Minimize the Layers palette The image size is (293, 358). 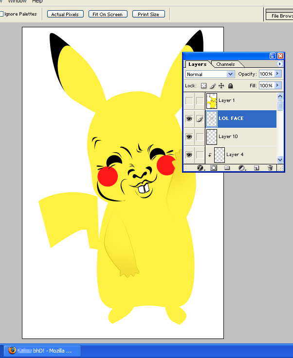click(273, 56)
